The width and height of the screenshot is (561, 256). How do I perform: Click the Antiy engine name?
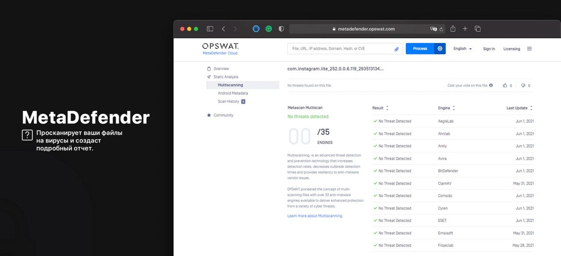coord(443,146)
